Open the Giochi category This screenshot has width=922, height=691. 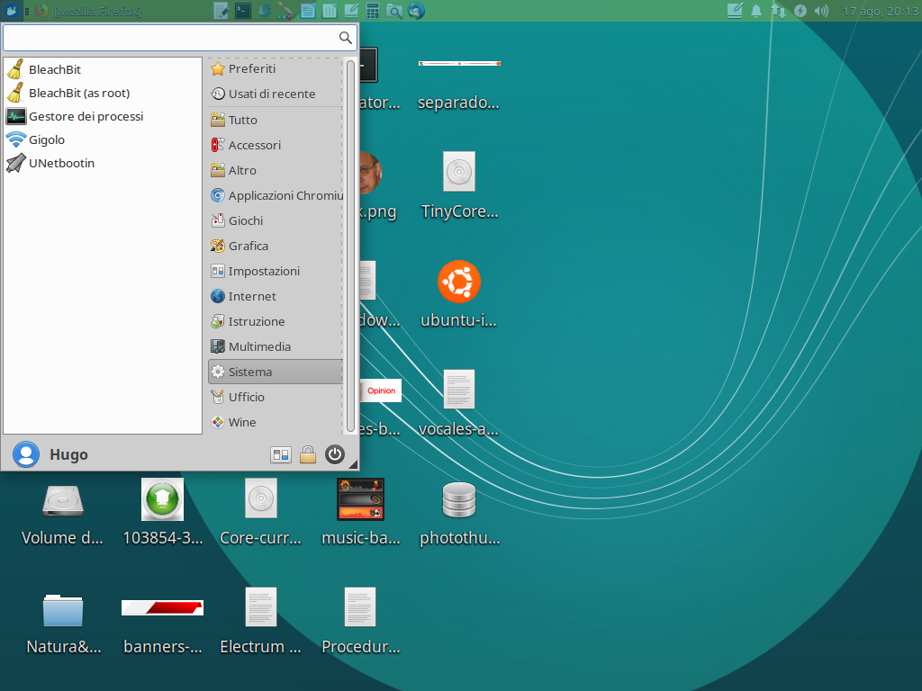(276, 221)
